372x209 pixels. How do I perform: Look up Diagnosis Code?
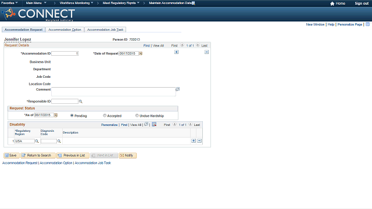click(x=59, y=141)
